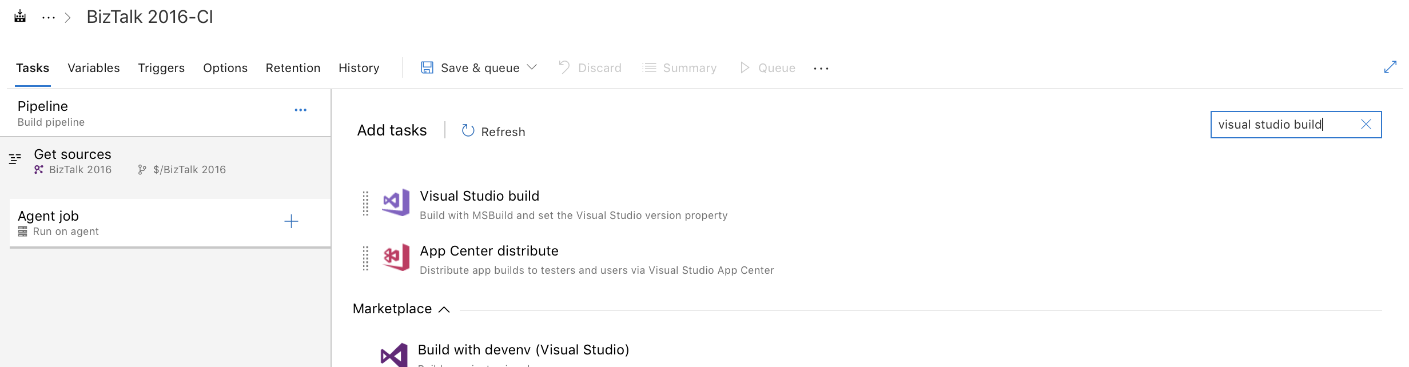Click the Save & queue button
The width and height of the screenshot is (1409, 367).
[x=470, y=68]
